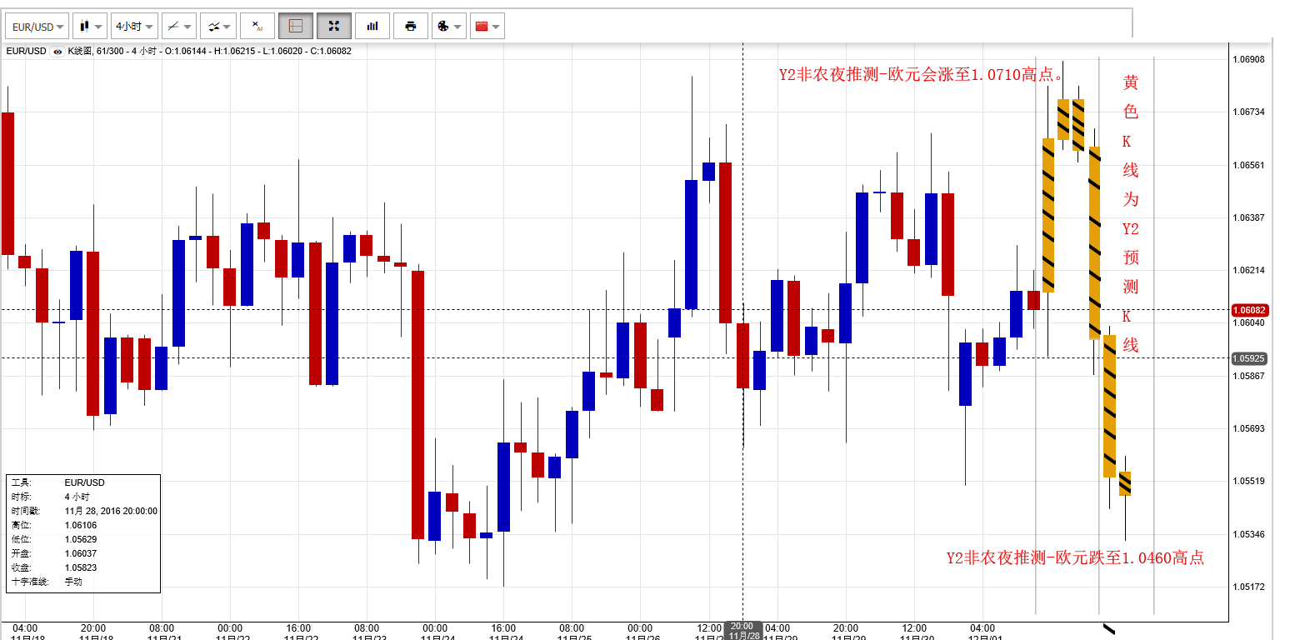Toggle the eye visibility icon beside EUR/USD
This screenshot has height=640, width=1300.
pos(57,51)
